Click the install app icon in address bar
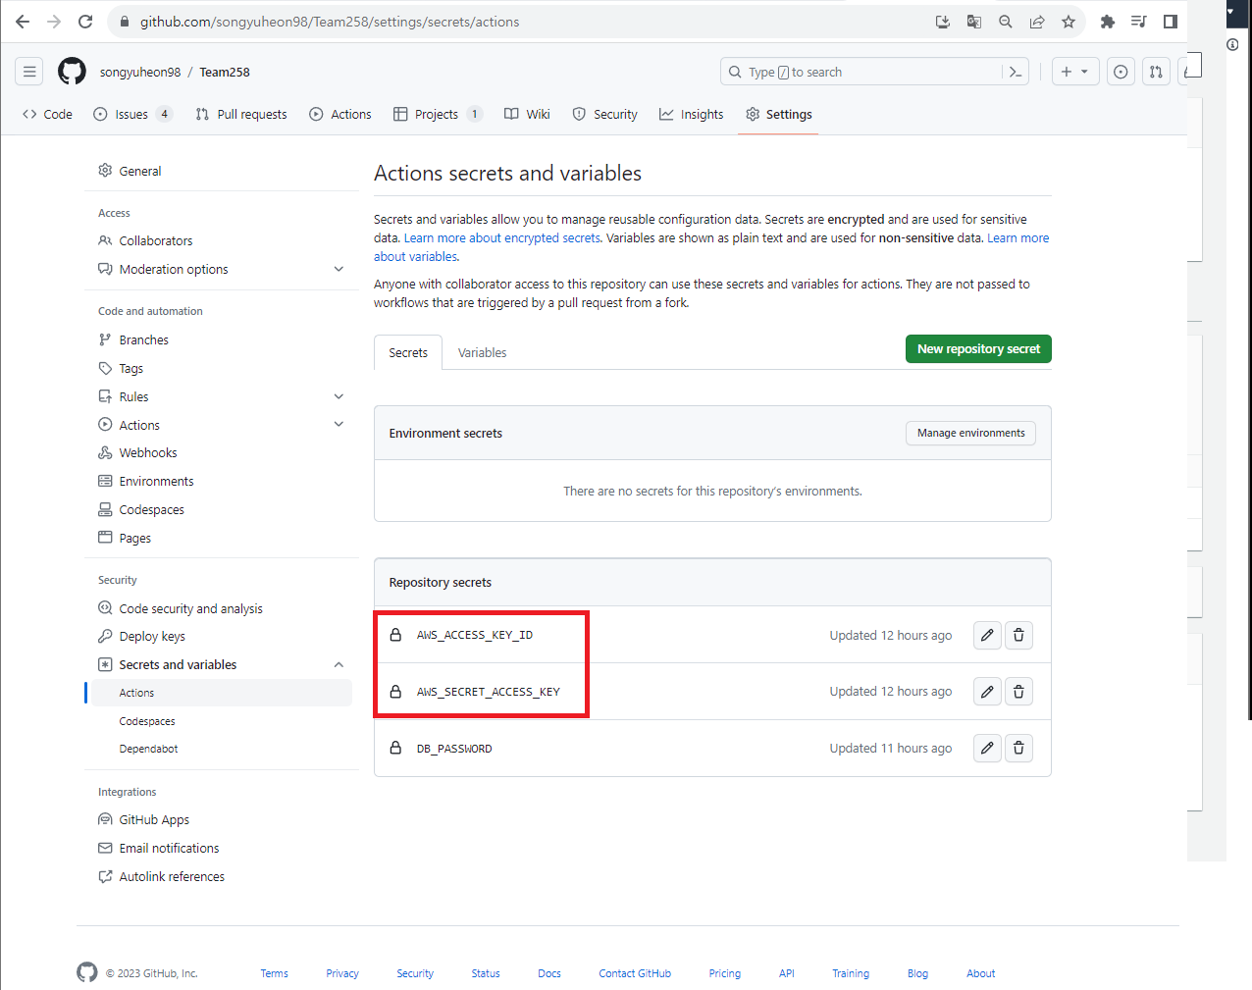This screenshot has height=990, width=1252. (943, 22)
